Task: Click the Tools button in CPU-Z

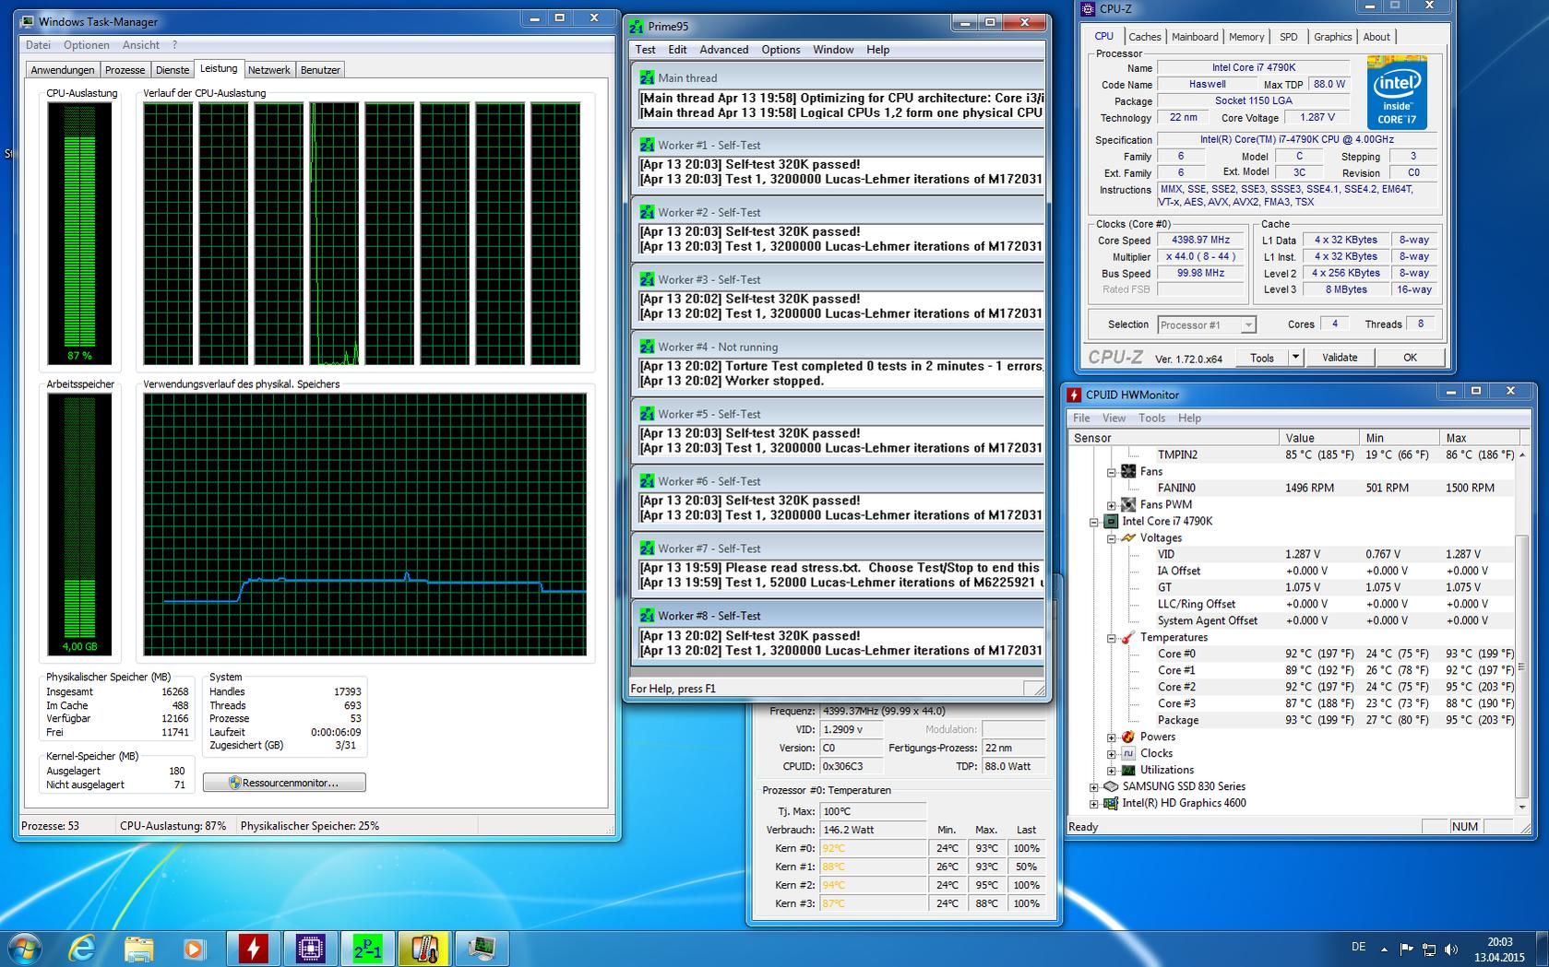Action: coord(1262,357)
